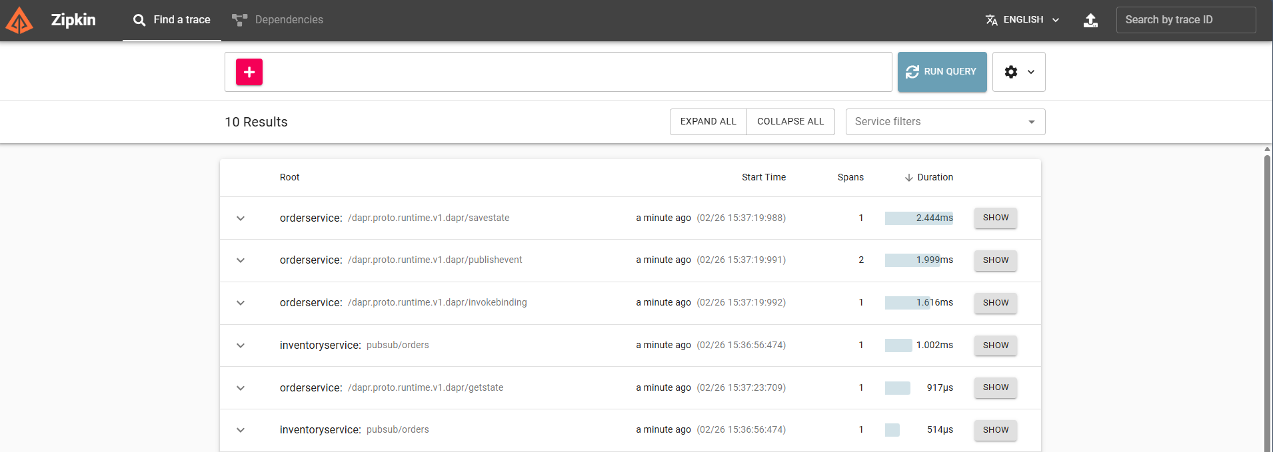
Task: Expand the publishevent trace row
Action: coord(241,260)
